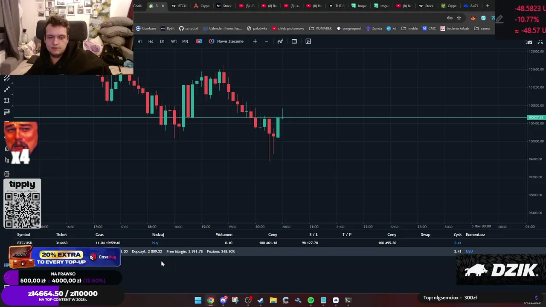The width and height of the screenshot is (546, 307).
Task: Open Calendar Forex Factory bookmark
Action: coord(222,29)
